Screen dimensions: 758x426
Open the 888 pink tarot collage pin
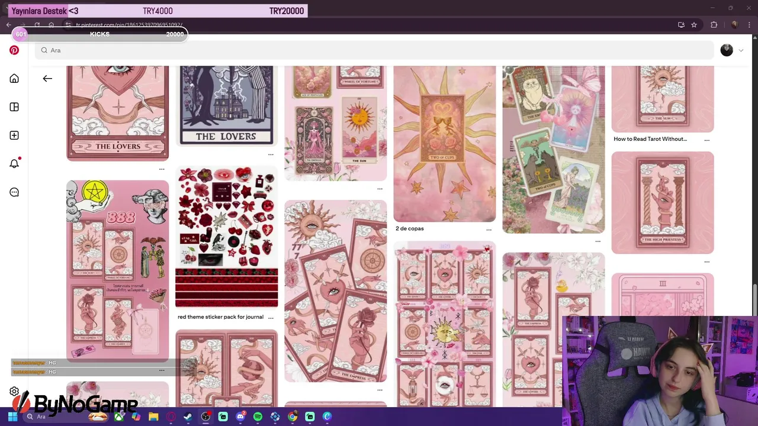coord(117,270)
